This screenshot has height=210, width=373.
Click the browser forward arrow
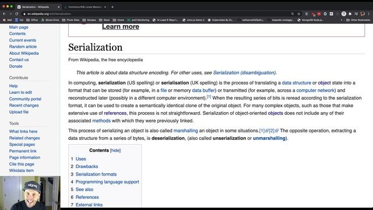pos(10,14)
